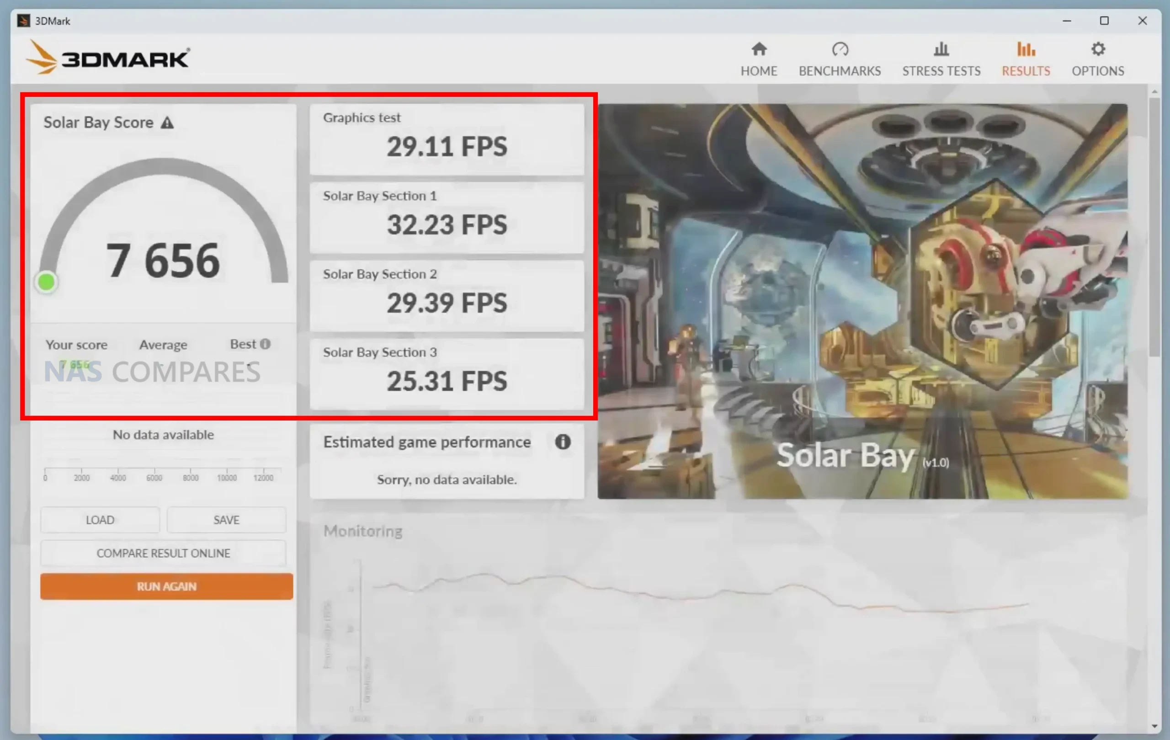Viewport: 1170px width, 740px height.
Task: Click 3DMark app icon in title bar
Action: [x=23, y=21]
